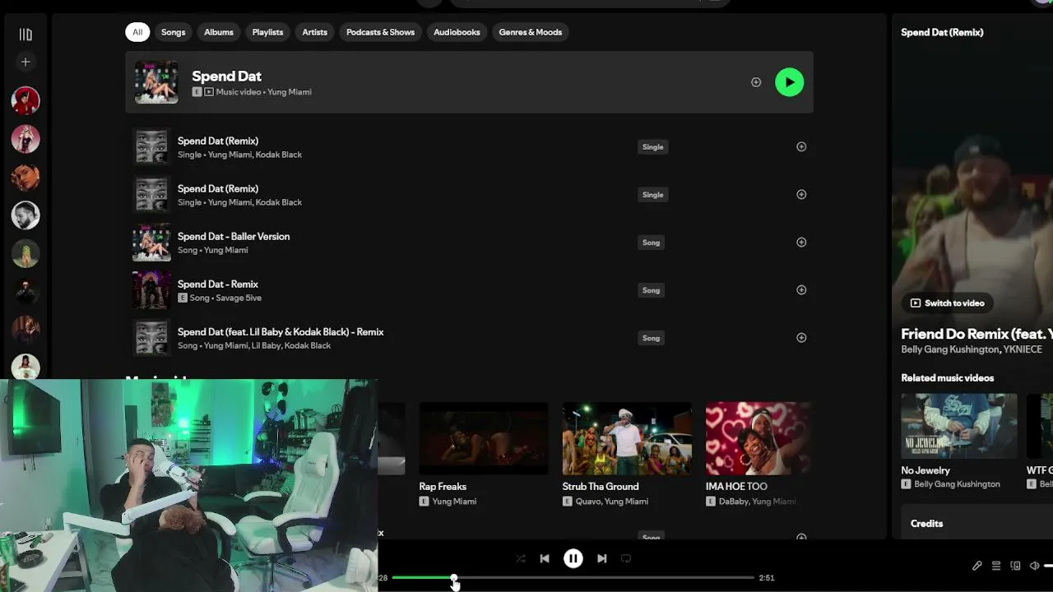Click Switch to video button

[x=947, y=303]
